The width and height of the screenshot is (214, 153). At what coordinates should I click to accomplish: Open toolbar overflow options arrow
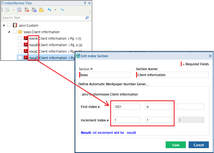(90, 12)
